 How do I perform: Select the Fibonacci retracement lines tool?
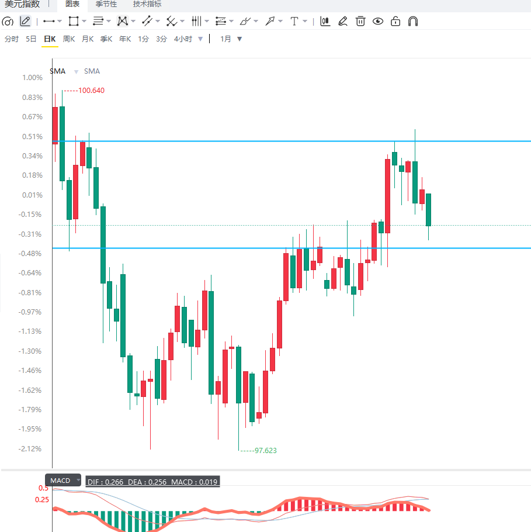tap(221, 22)
